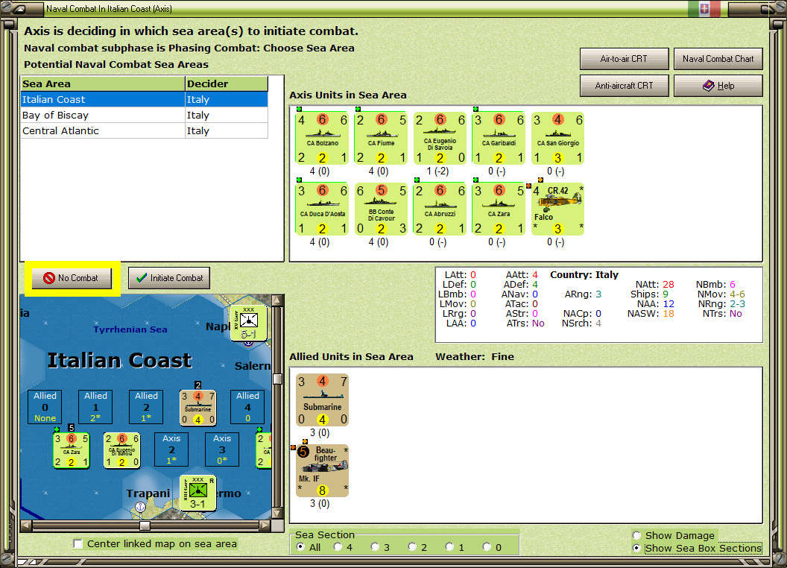Click the map horizontal scrollbar thumb
Screen dimensions: 787x568
145,526
